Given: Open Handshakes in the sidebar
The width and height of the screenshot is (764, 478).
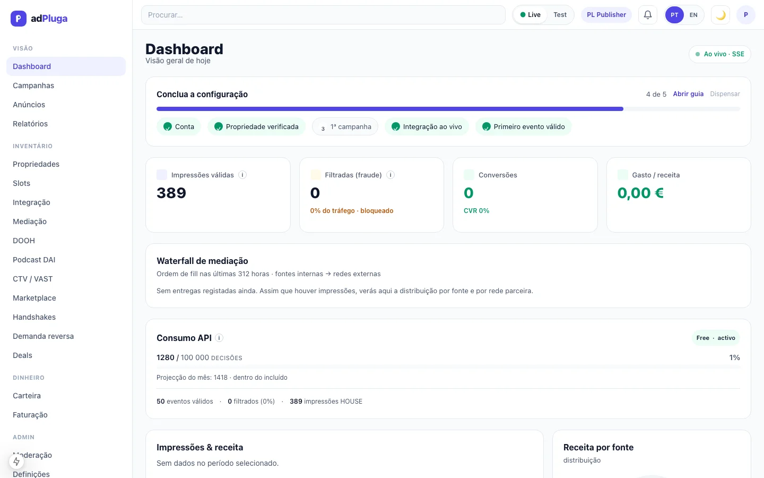Looking at the screenshot, I should click(66, 317).
